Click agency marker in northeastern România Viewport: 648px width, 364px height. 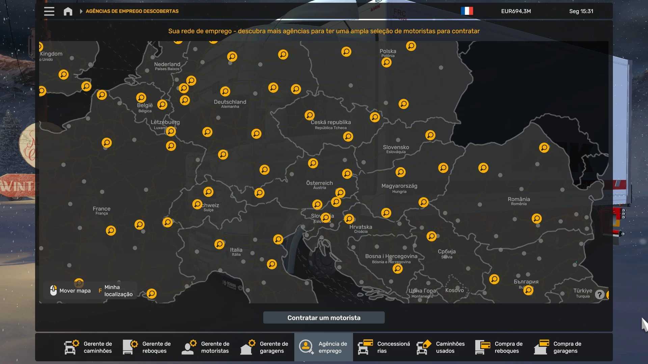pyautogui.click(x=544, y=147)
